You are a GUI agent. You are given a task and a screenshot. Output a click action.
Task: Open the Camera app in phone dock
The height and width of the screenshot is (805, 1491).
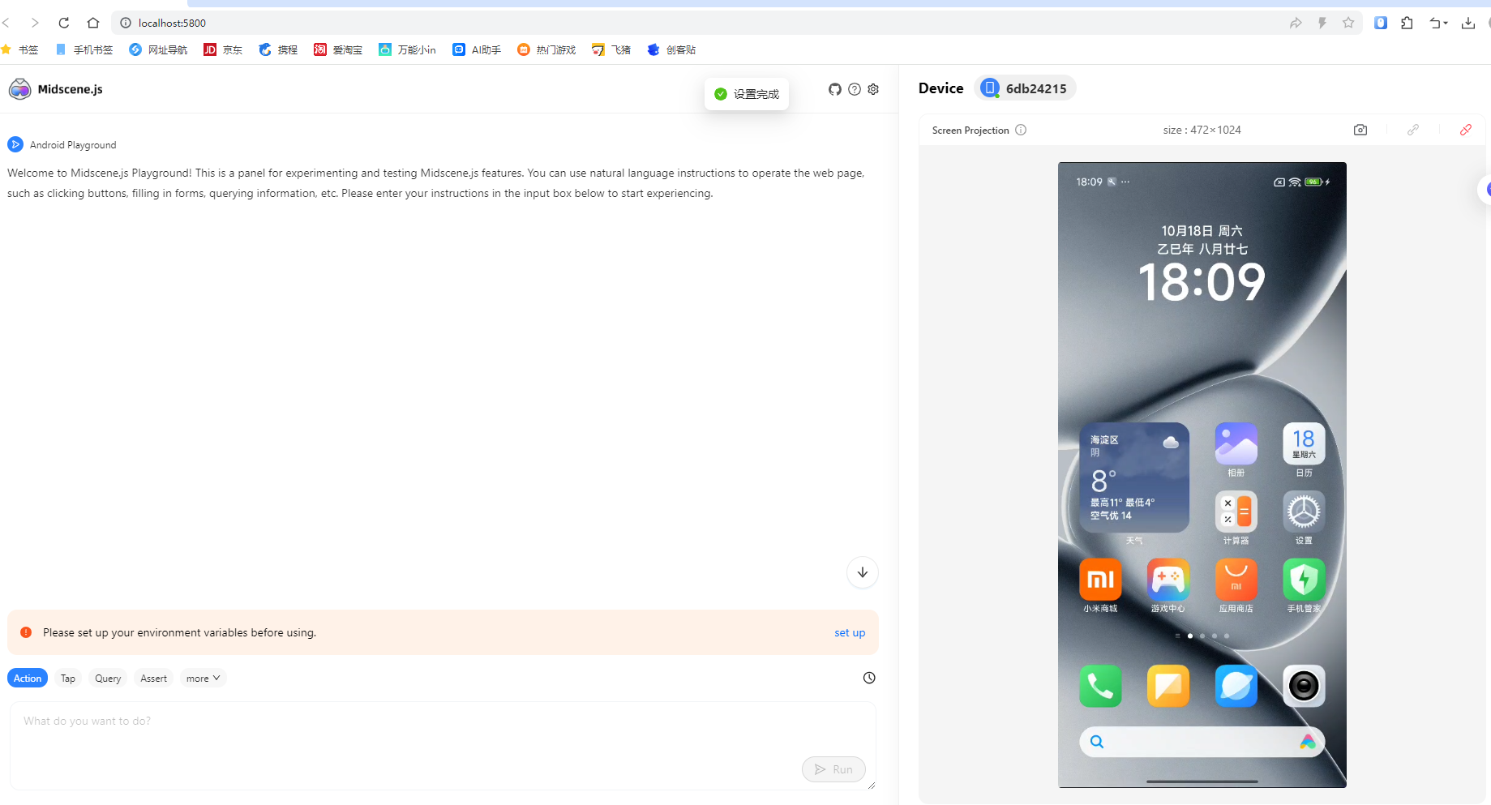point(1304,686)
